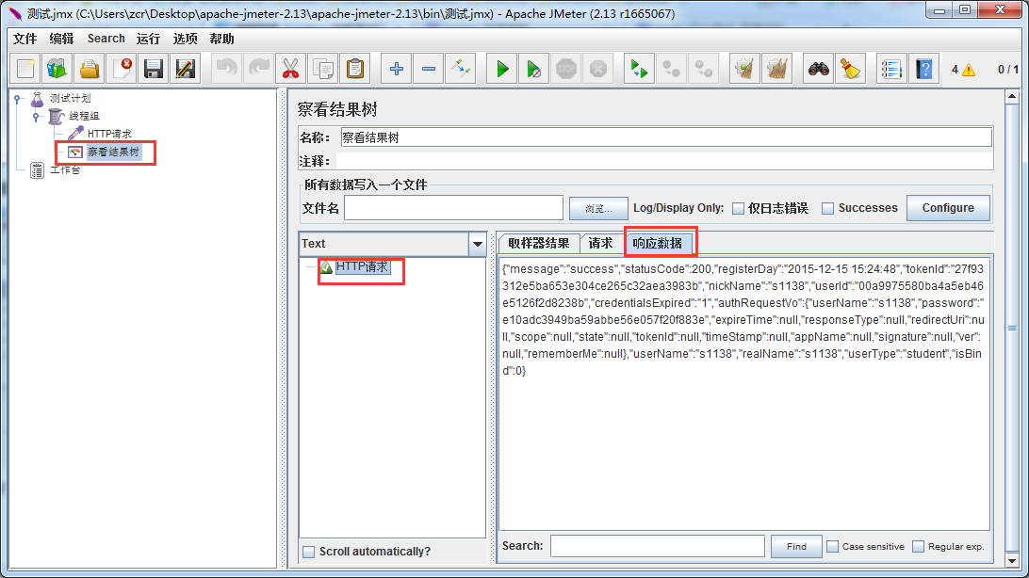Click the Paste clipboard icon

355,69
